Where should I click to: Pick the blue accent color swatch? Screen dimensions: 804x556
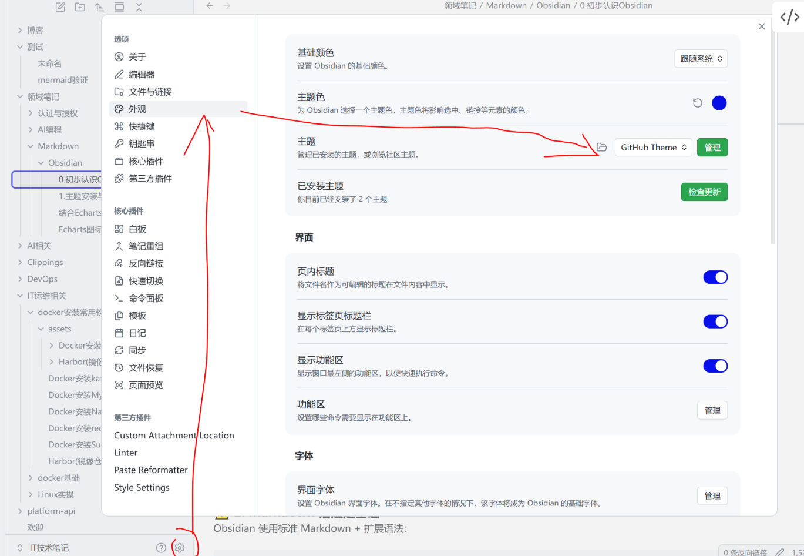[x=719, y=103]
